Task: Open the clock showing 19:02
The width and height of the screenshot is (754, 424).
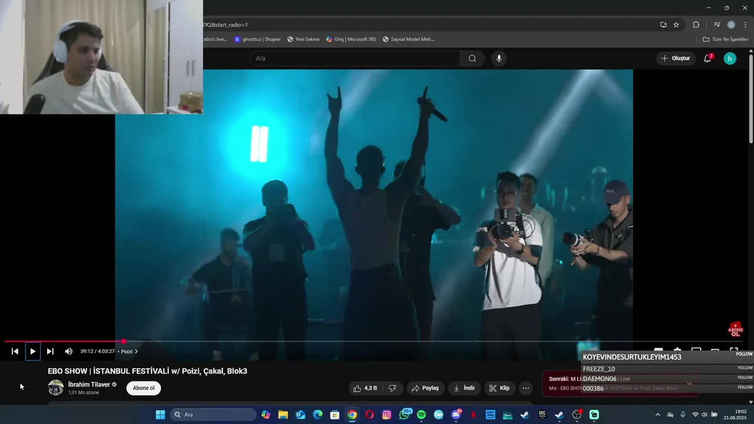Action: click(x=735, y=415)
